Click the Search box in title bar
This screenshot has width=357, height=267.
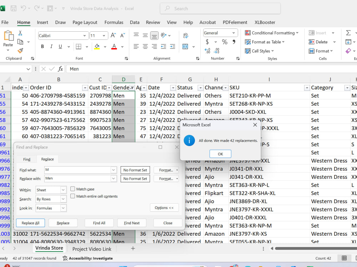220,9
